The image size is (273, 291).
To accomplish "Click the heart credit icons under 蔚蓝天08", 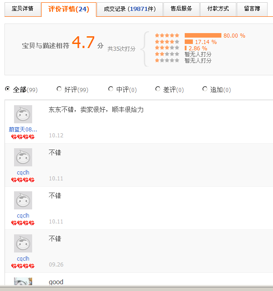I will (23, 137).
